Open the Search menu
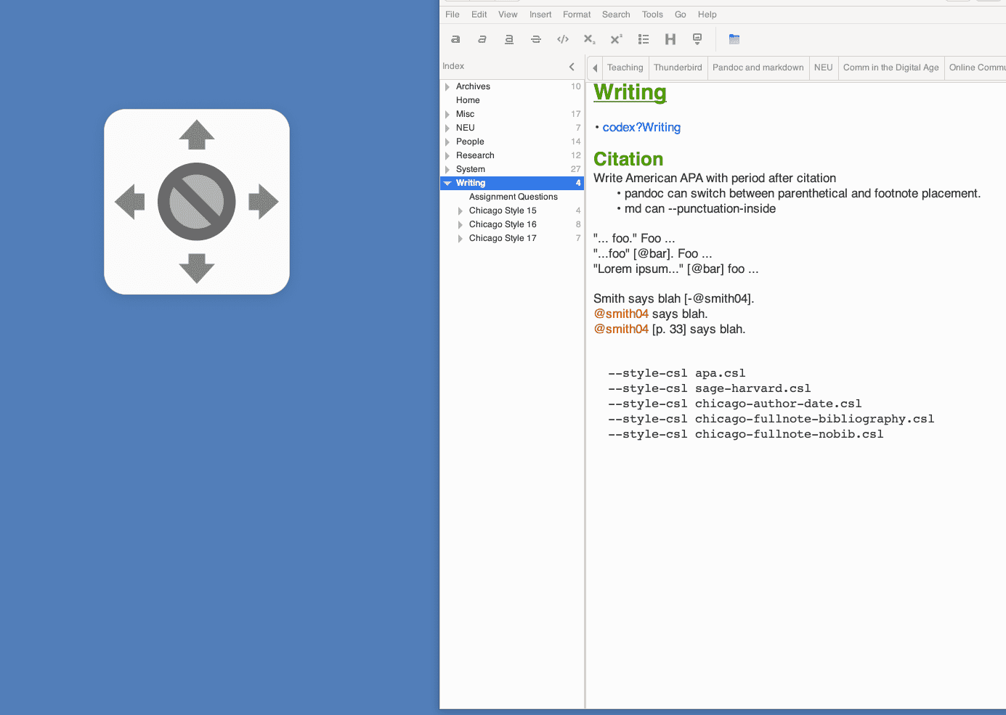This screenshot has height=715, width=1006. click(x=616, y=15)
